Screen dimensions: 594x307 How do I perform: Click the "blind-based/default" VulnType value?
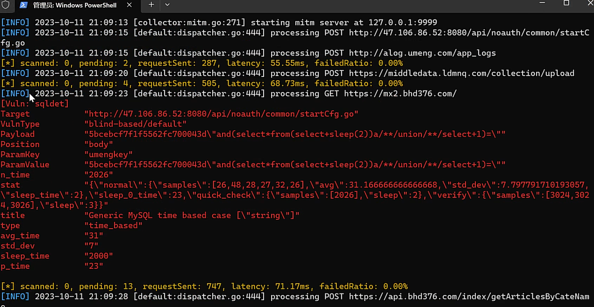pyautogui.click(x=136, y=124)
